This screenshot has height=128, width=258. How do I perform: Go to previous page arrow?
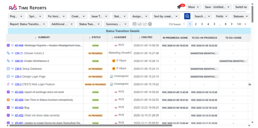click(184, 24)
